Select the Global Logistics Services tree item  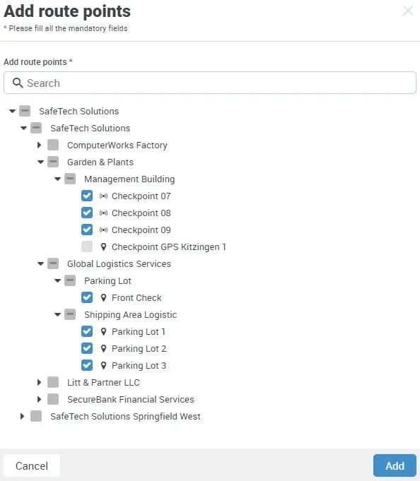click(119, 264)
